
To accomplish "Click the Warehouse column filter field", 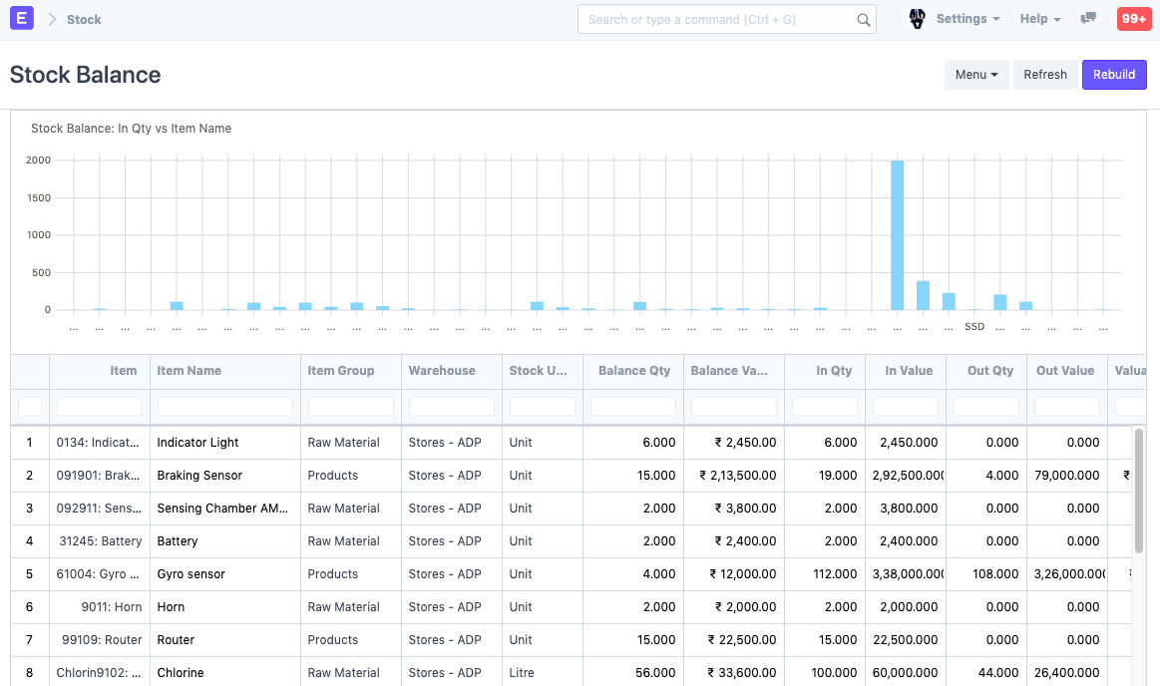I will coord(452,407).
